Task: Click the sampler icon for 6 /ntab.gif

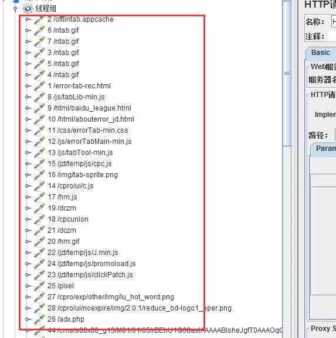Action: [x=39, y=30]
